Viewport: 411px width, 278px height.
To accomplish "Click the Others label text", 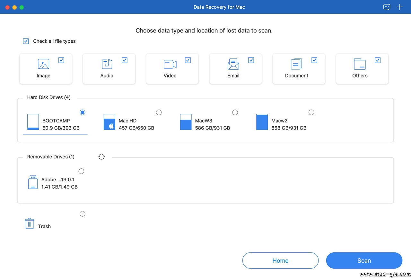I will pos(360,76).
